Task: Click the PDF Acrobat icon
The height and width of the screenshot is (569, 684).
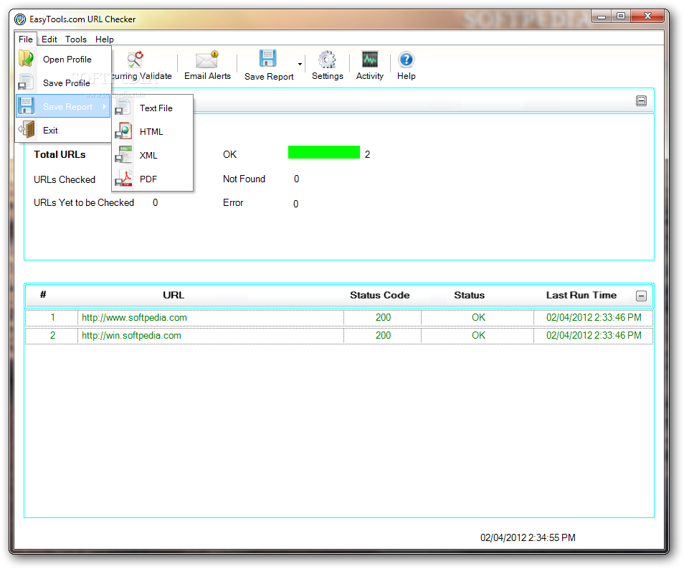Action: pyautogui.click(x=123, y=179)
